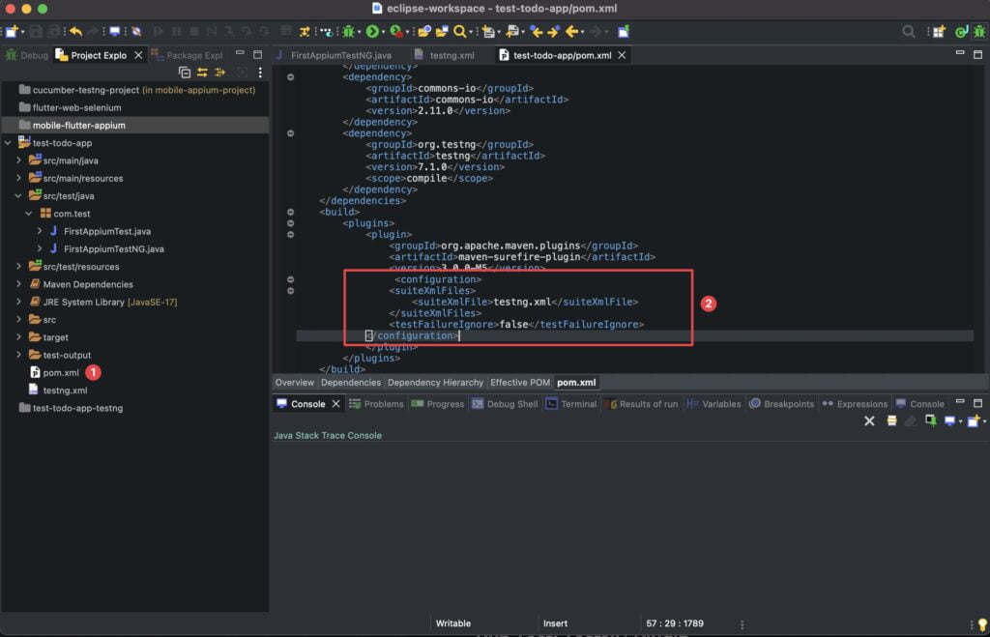The image size is (990, 637).
Task: Fold the plugins element in editor
Action: 290,223
